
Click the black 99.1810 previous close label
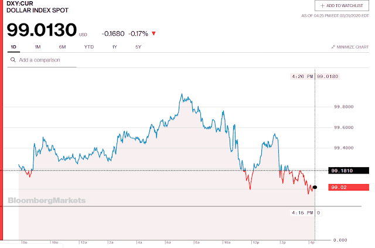pos(349,171)
